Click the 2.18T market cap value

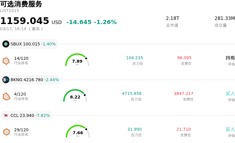[x=172, y=18]
